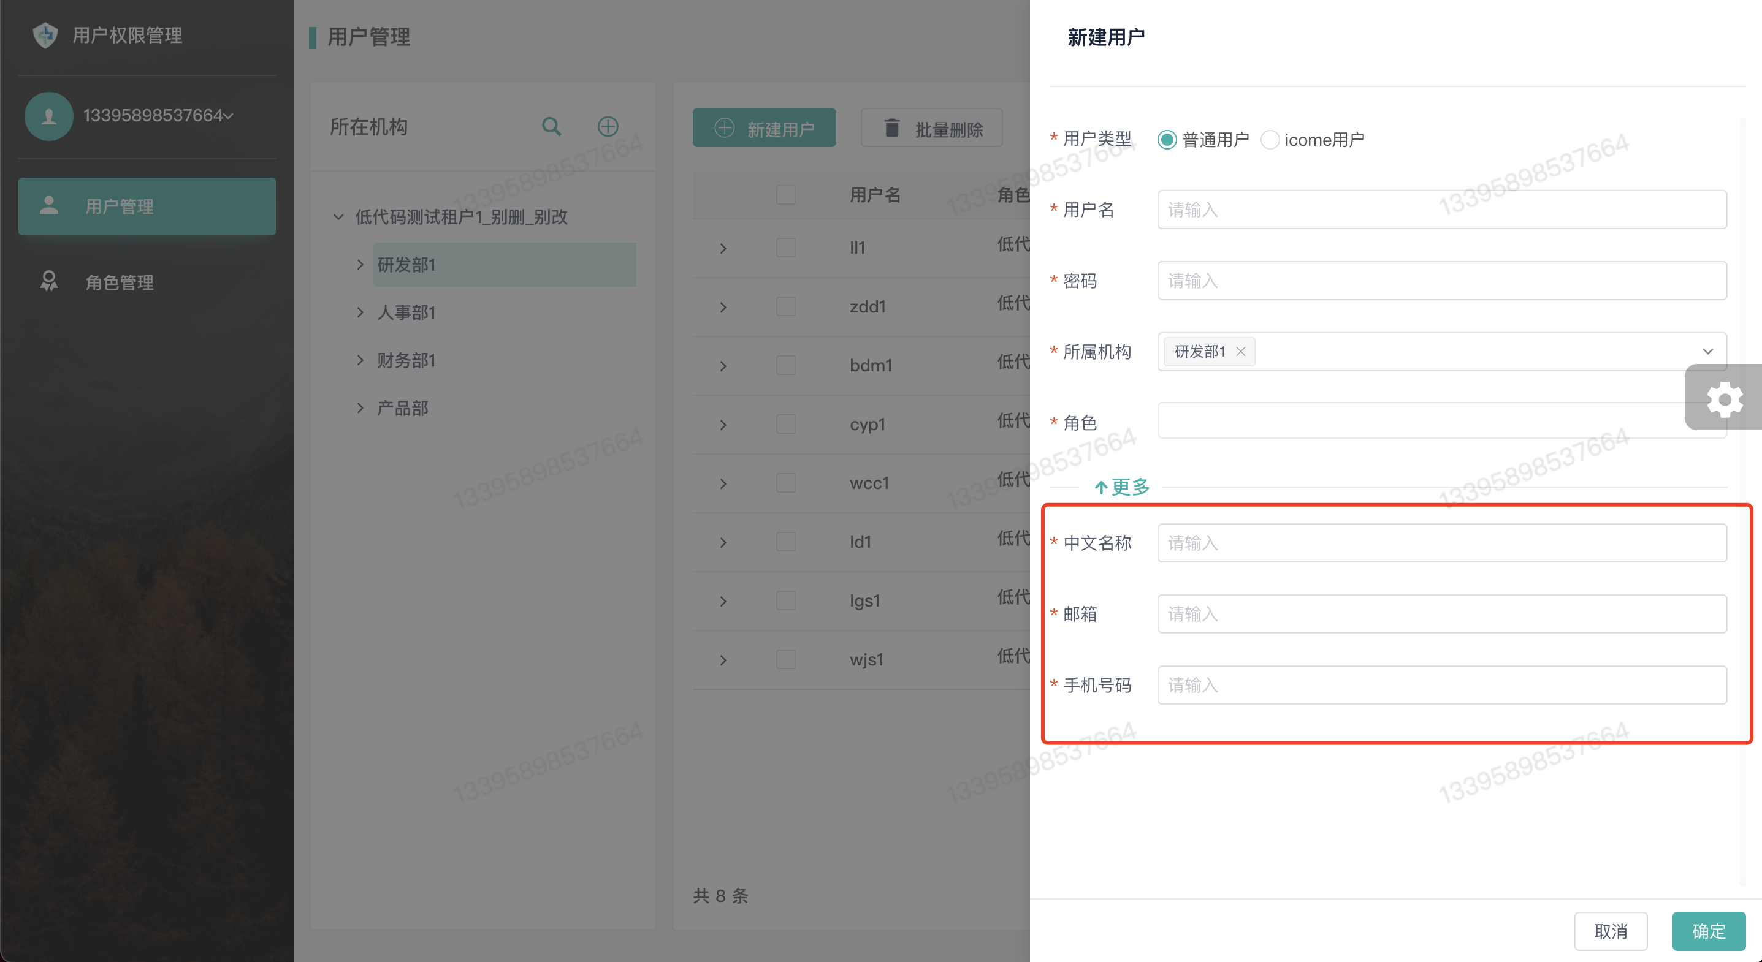Expand the row arrow for user cyp1
Screen dimensions: 1762x962
coord(723,425)
